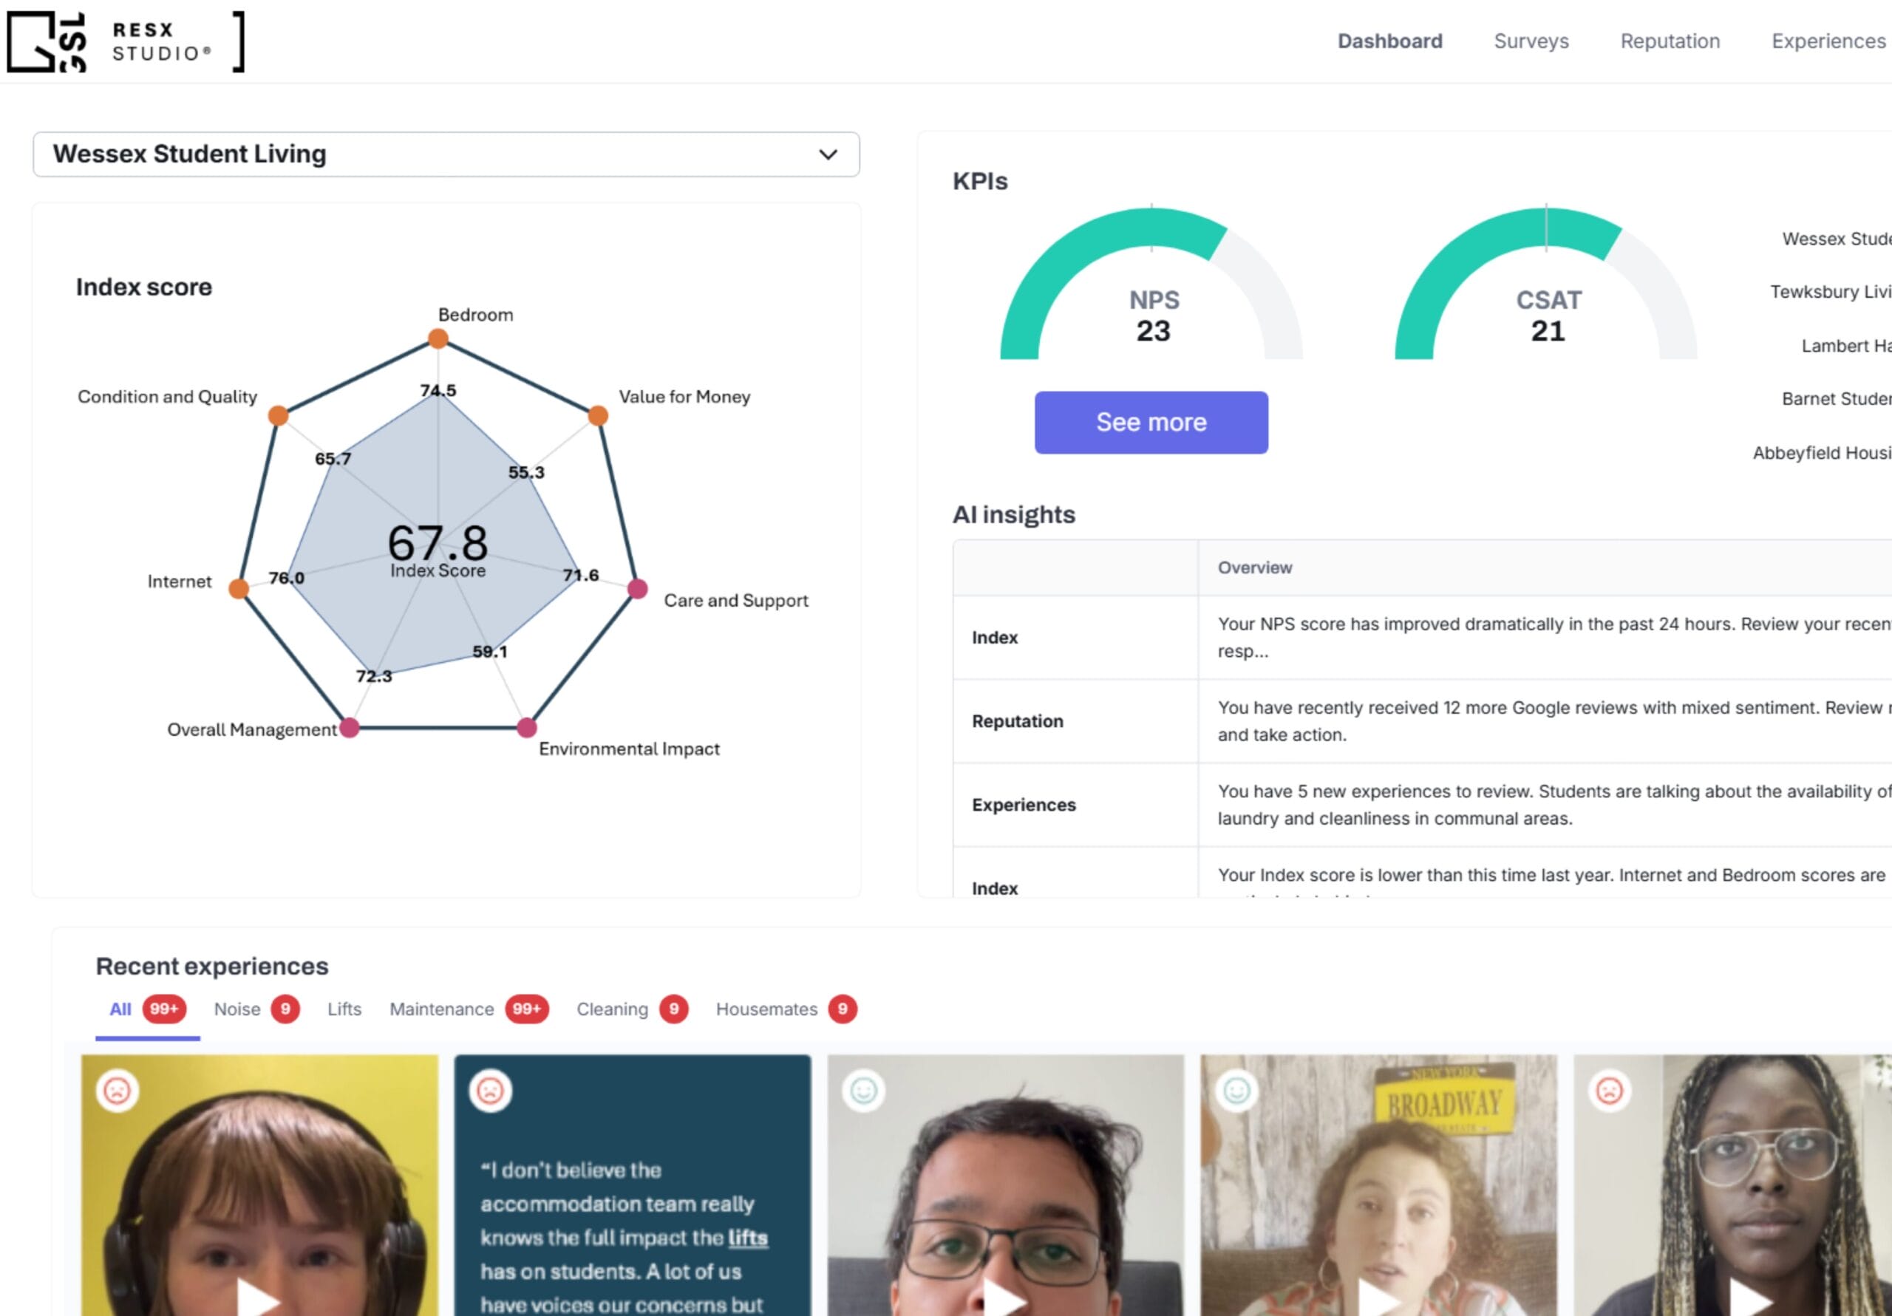
Task: Navigate to Experiences in the top menu
Action: click(x=1828, y=41)
